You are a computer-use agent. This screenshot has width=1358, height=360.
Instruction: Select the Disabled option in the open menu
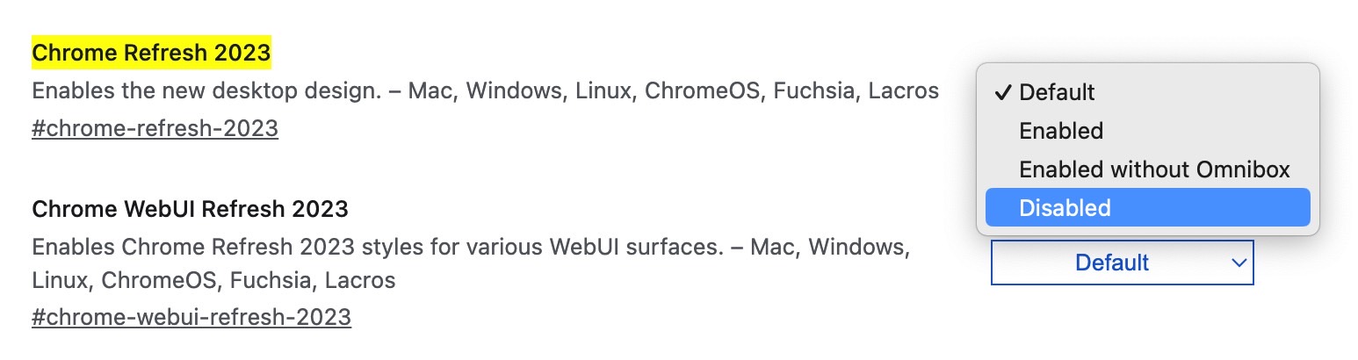[1147, 208]
